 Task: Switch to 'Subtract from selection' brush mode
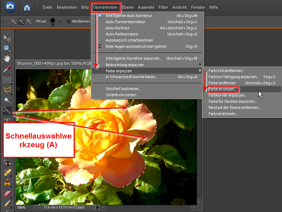pos(29,21)
